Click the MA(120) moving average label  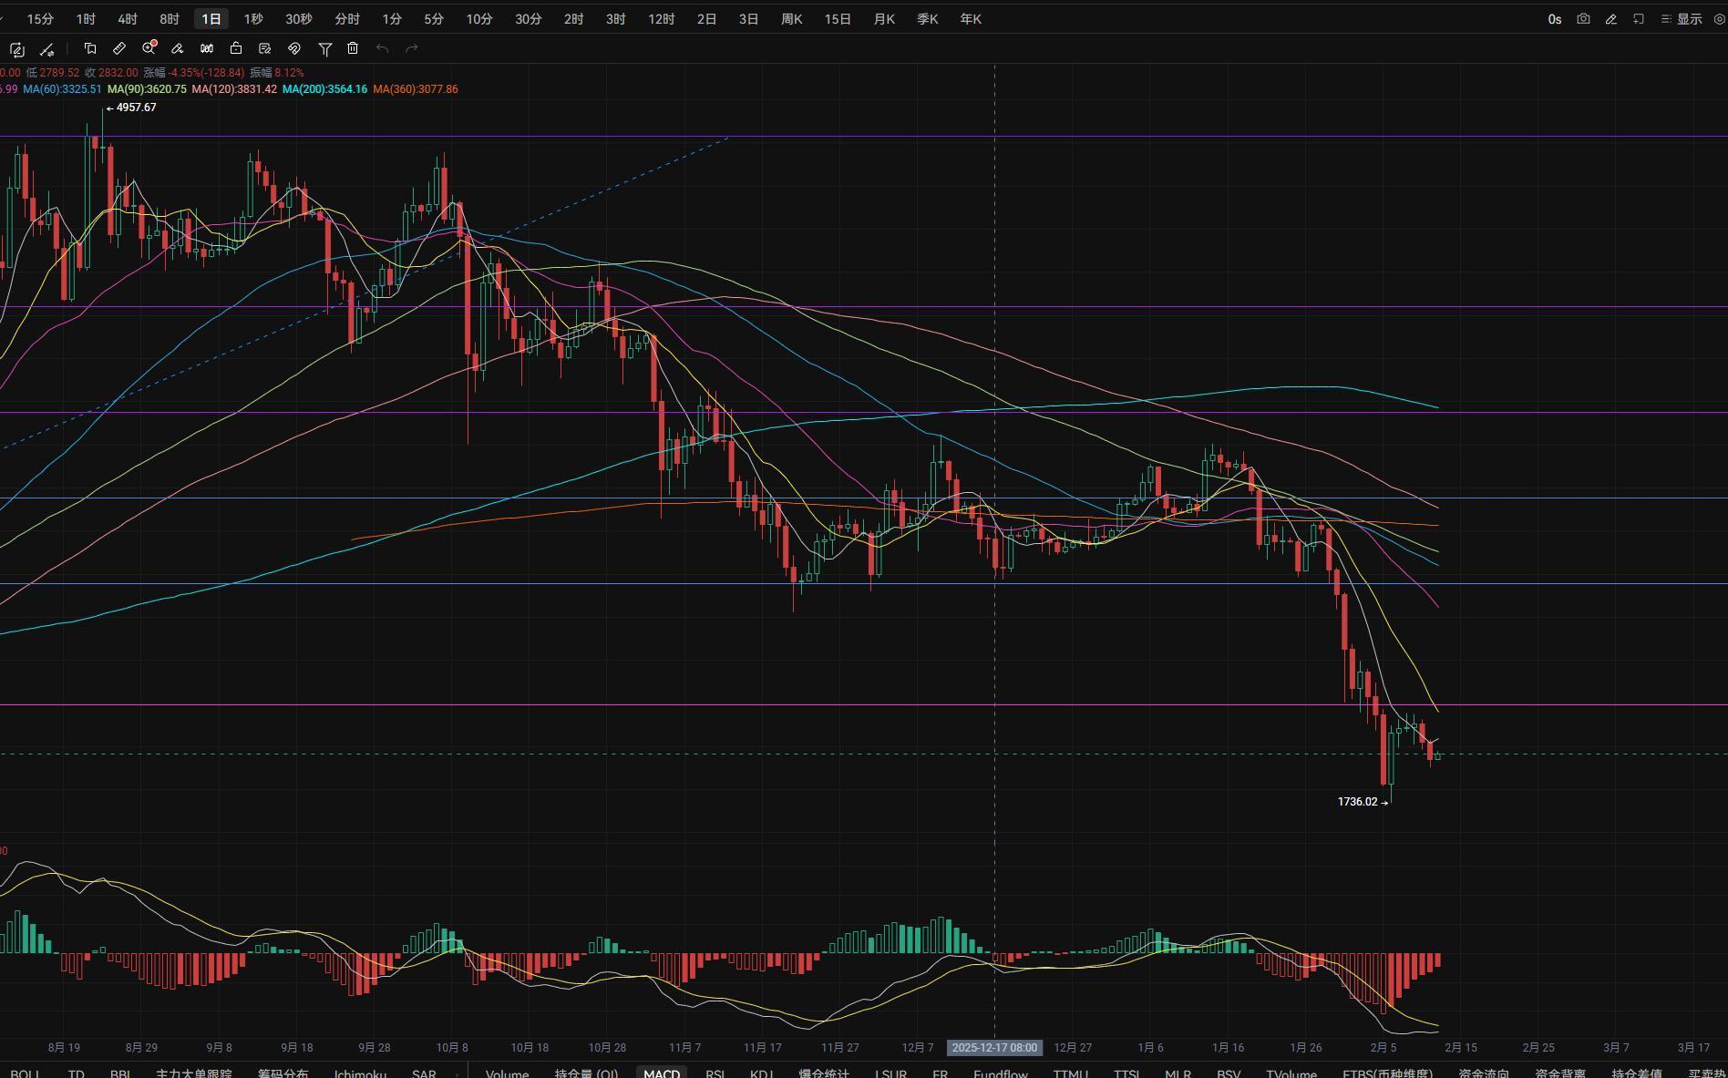point(234,89)
